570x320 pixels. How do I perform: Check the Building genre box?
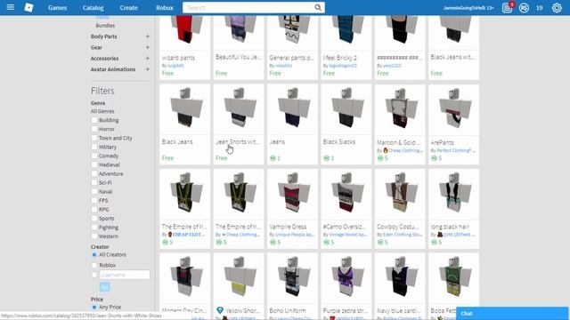pyautogui.click(x=94, y=120)
